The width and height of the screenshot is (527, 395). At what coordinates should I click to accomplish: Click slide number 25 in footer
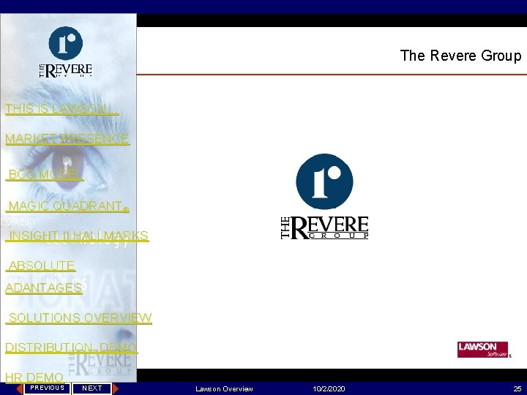517,389
